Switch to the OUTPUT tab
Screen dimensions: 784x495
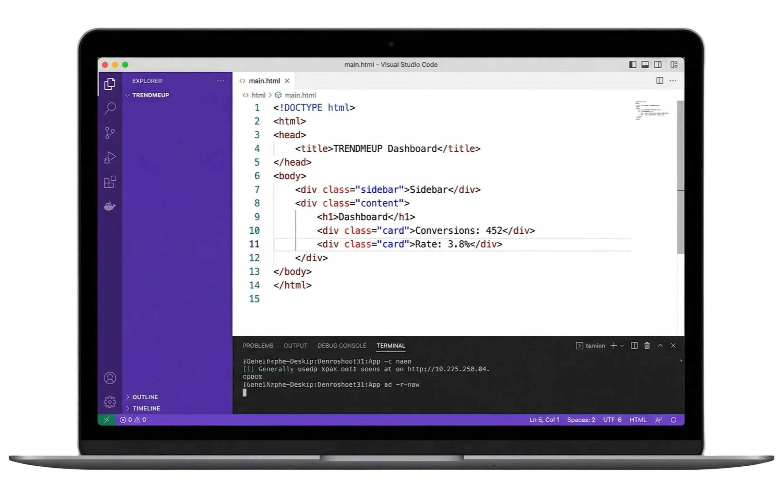[295, 346]
